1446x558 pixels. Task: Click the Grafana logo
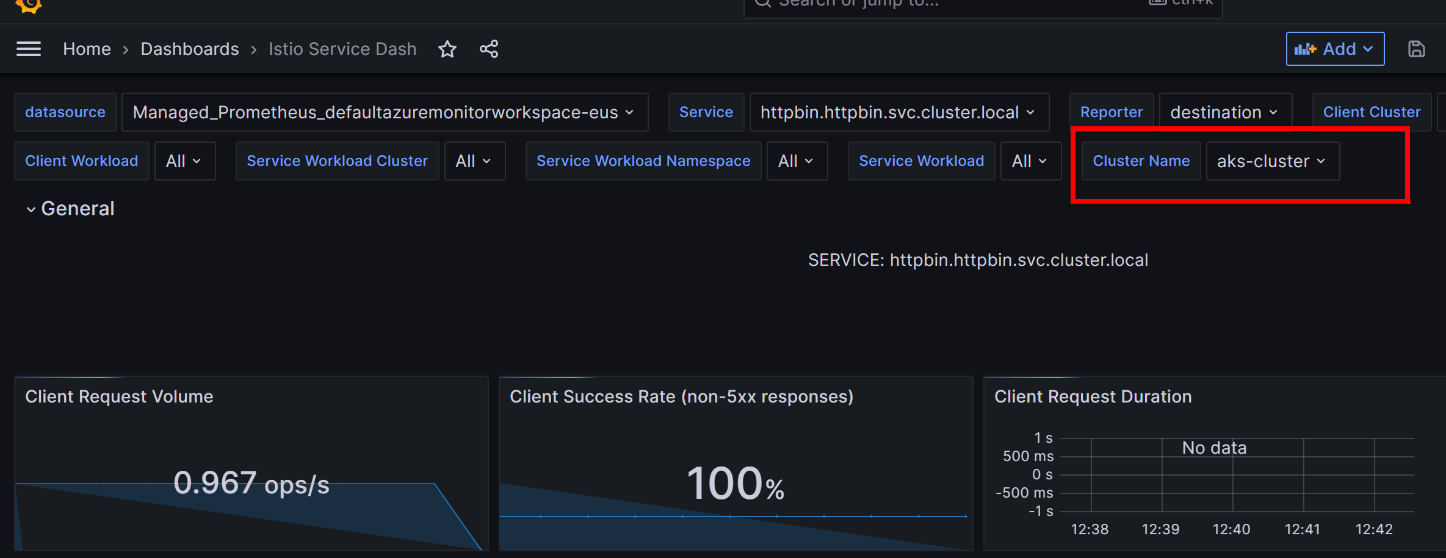click(28, 5)
